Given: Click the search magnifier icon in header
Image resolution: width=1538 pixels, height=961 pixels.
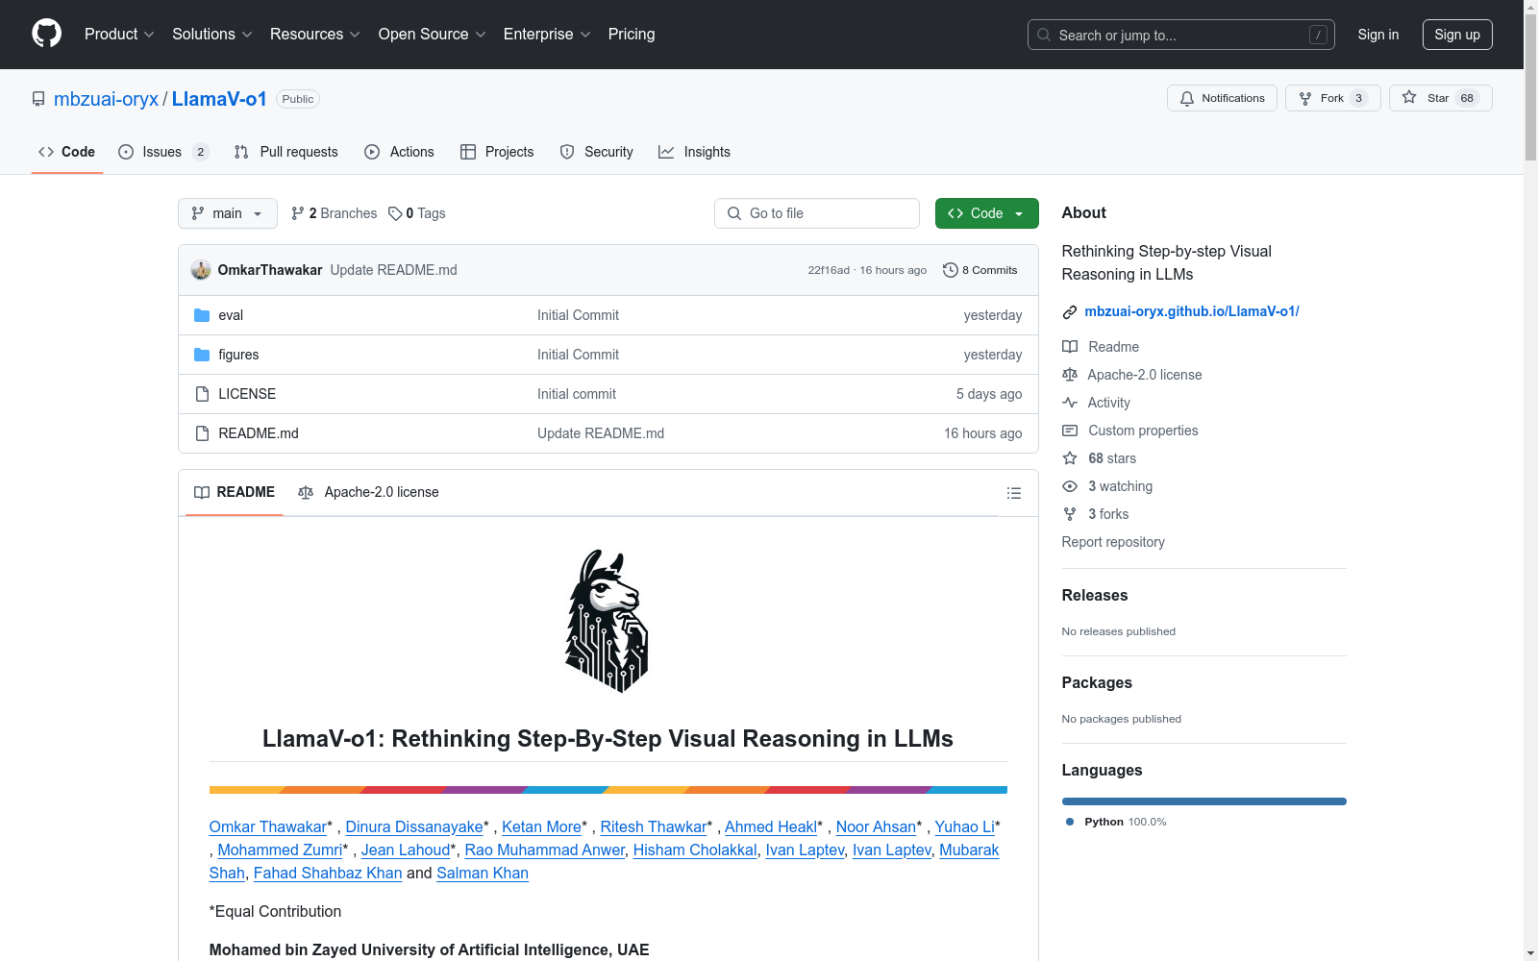Looking at the screenshot, I should pos(1044,35).
